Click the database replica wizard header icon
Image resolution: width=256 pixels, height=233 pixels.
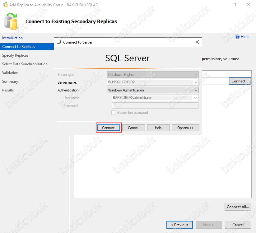tap(11, 21)
